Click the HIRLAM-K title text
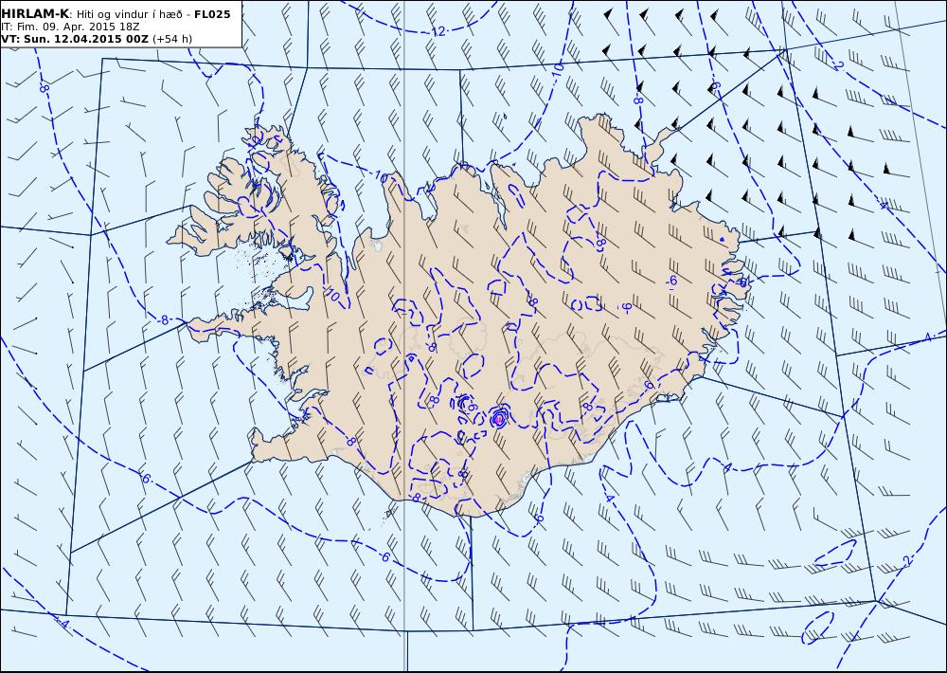The height and width of the screenshot is (673, 947). click(35, 14)
